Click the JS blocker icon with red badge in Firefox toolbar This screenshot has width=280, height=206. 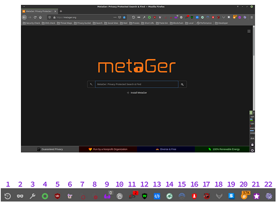pos(187,17)
